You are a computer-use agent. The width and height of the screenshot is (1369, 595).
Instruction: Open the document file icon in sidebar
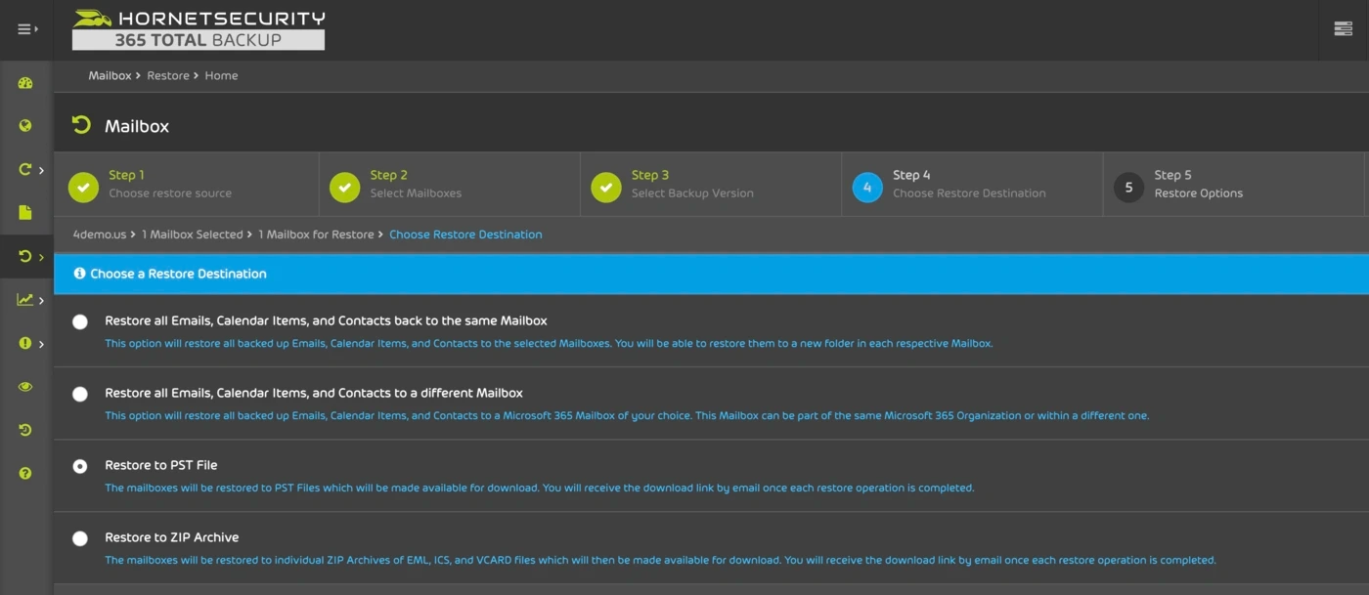coord(25,213)
